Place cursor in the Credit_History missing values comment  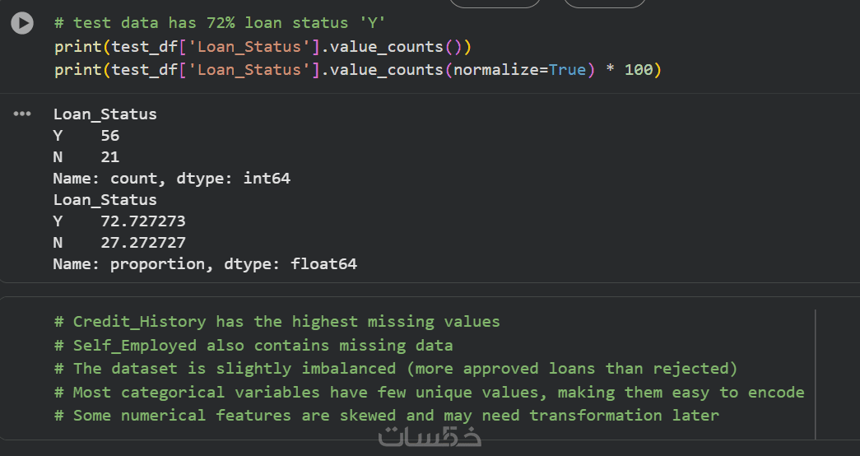coord(277,322)
